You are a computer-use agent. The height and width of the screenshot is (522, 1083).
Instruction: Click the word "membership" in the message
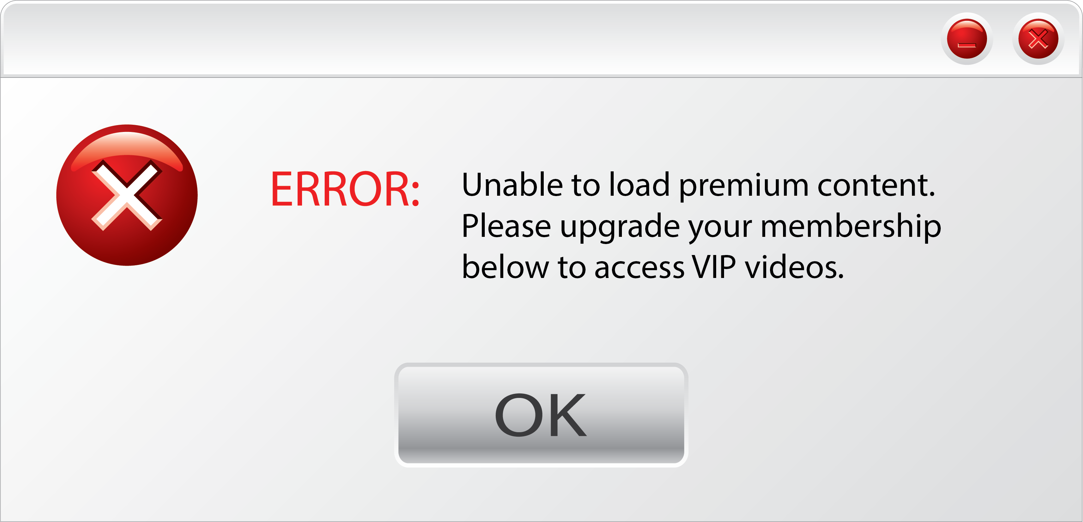pos(851,227)
